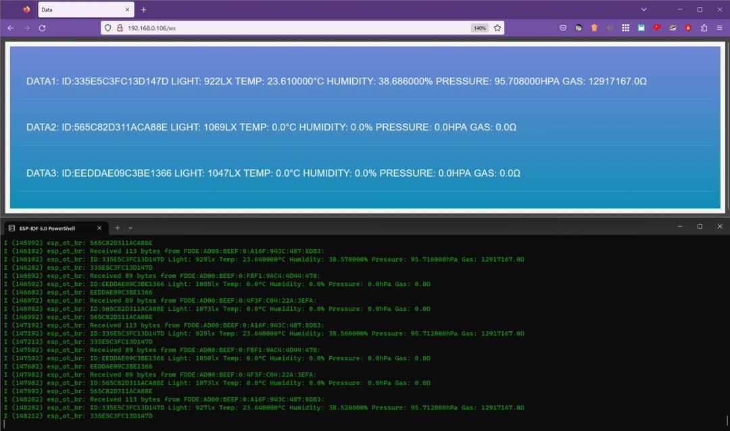The width and height of the screenshot is (730, 431).
Task: Click the terminal icon on PowerShell tab
Action: click(11, 228)
